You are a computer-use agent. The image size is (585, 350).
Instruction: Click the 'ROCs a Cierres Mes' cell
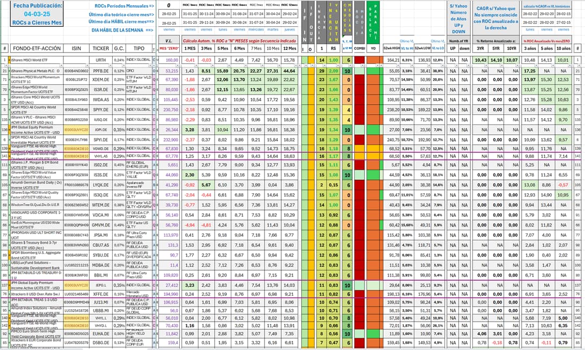pyautogui.click(x=37, y=23)
